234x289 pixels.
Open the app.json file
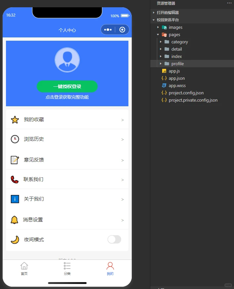pyautogui.click(x=177, y=78)
